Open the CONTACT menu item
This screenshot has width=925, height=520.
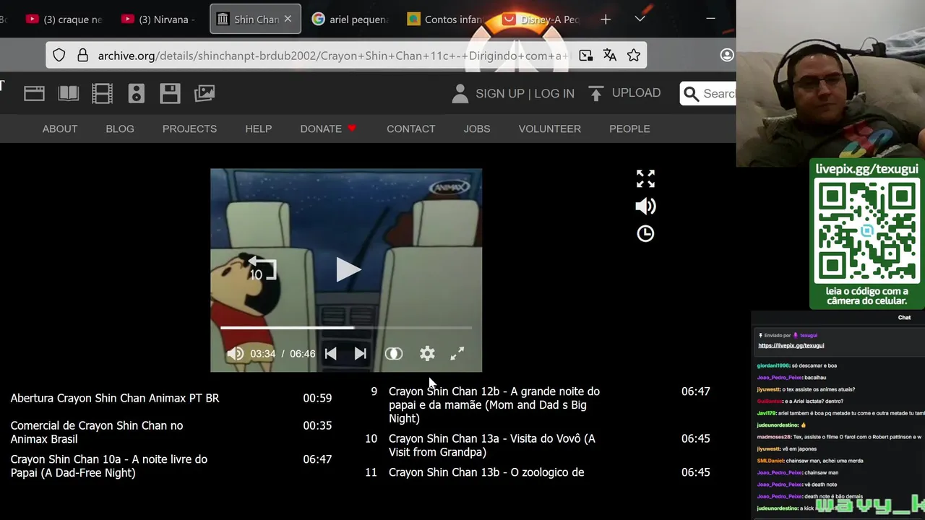pyautogui.click(x=410, y=129)
